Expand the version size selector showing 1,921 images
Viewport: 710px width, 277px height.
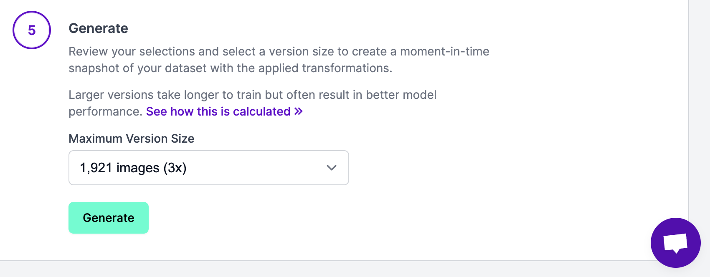[x=208, y=168]
